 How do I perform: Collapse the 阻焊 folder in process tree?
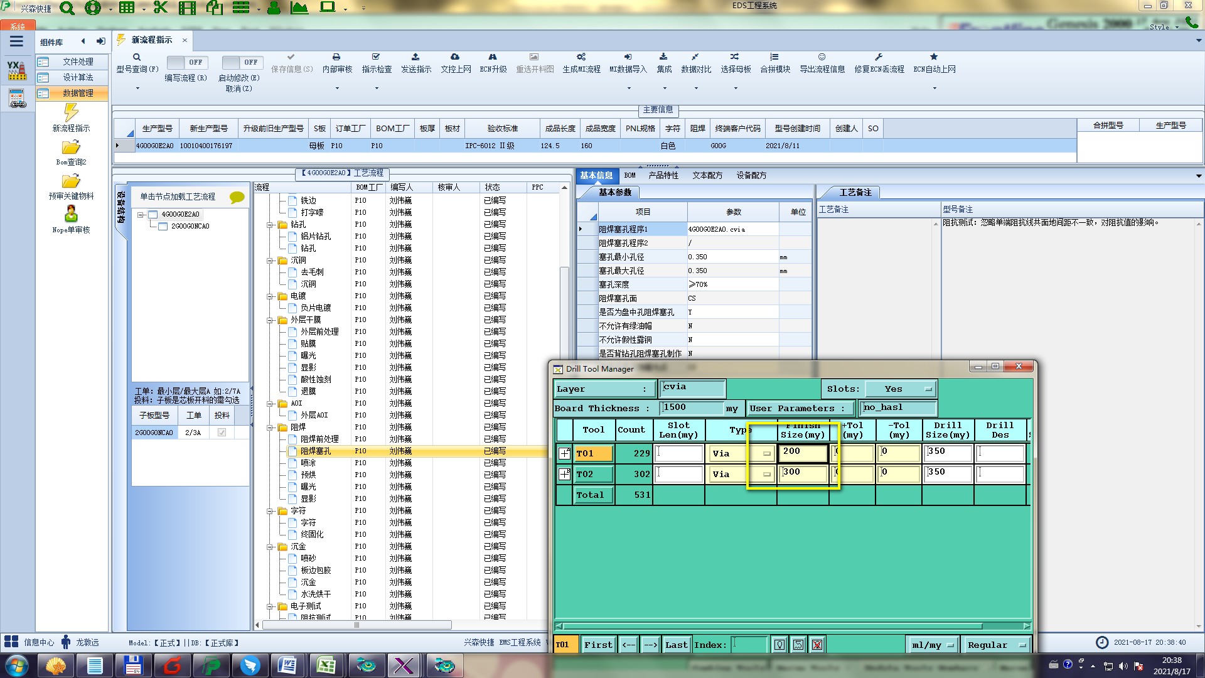[270, 428]
